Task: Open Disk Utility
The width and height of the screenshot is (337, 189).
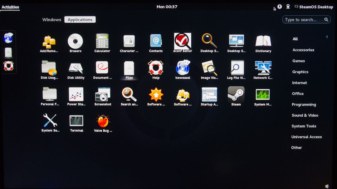Action: (75, 68)
